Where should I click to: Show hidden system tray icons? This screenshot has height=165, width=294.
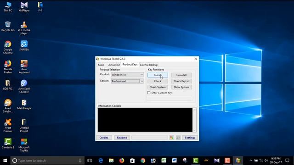coord(251,160)
